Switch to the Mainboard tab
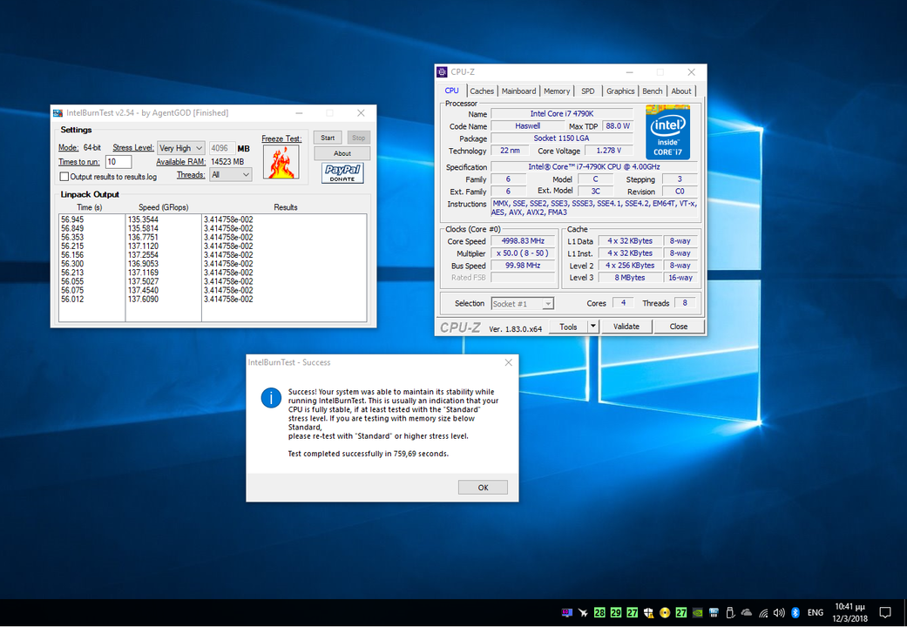 click(x=518, y=91)
